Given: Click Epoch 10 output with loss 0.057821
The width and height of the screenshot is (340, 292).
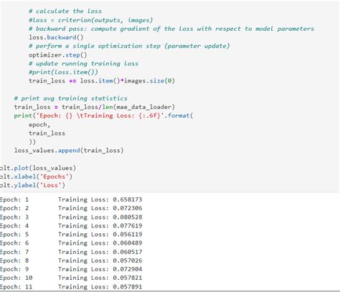Looking at the screenshot, I should point(71,278).
